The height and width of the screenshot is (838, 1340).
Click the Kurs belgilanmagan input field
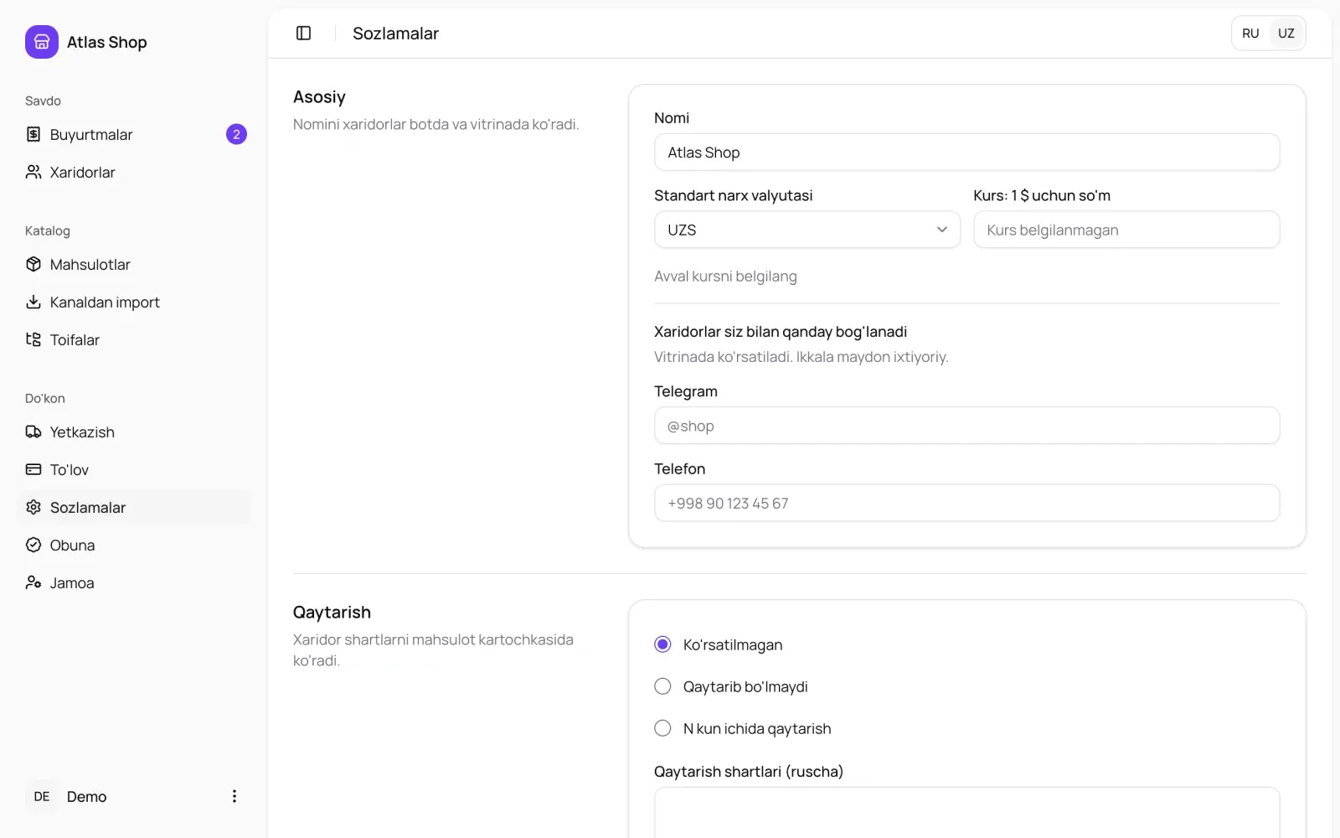point(1126,230)
